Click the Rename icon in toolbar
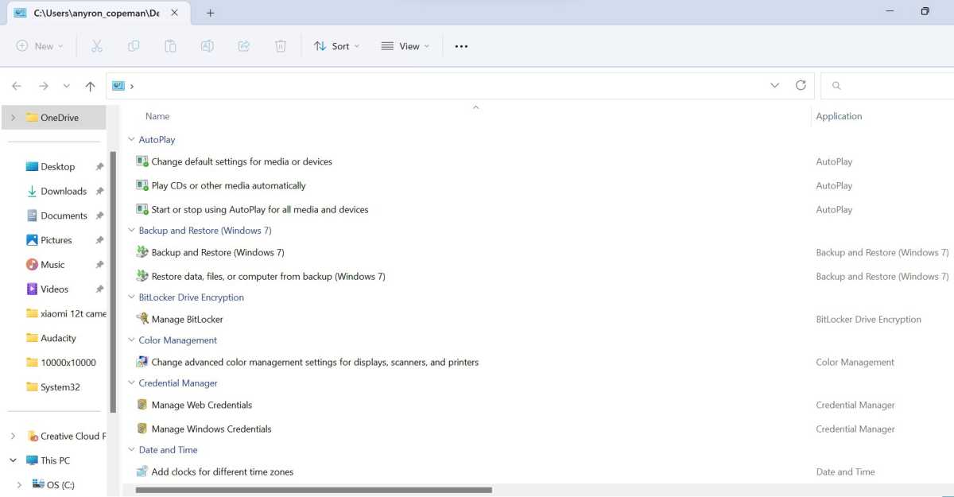Screen dimensions: 954x497 tap(207, 46)
